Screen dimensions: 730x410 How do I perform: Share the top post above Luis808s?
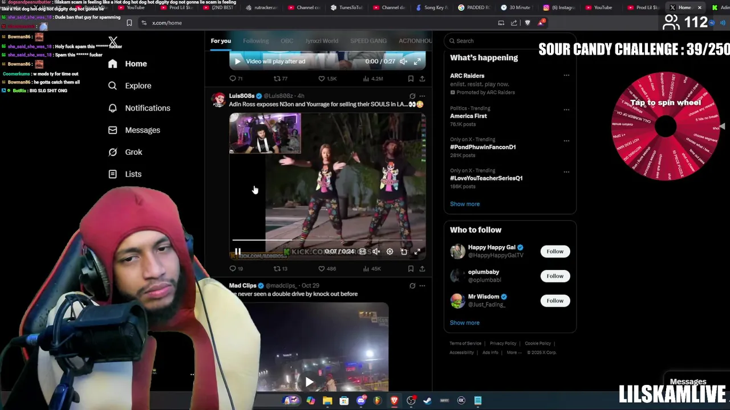(422, 79)
